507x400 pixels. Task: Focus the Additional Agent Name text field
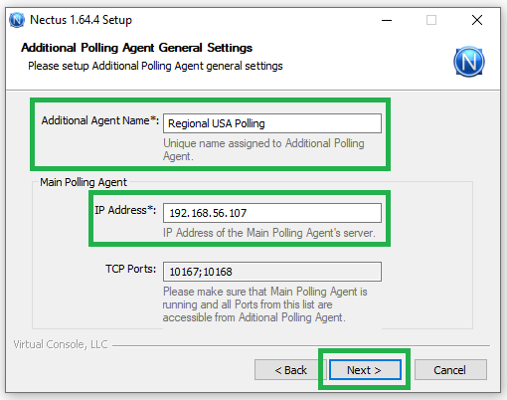272,123
